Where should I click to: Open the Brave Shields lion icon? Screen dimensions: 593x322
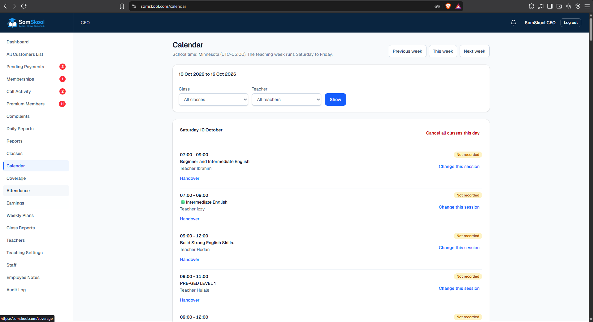tap(448, 6)
